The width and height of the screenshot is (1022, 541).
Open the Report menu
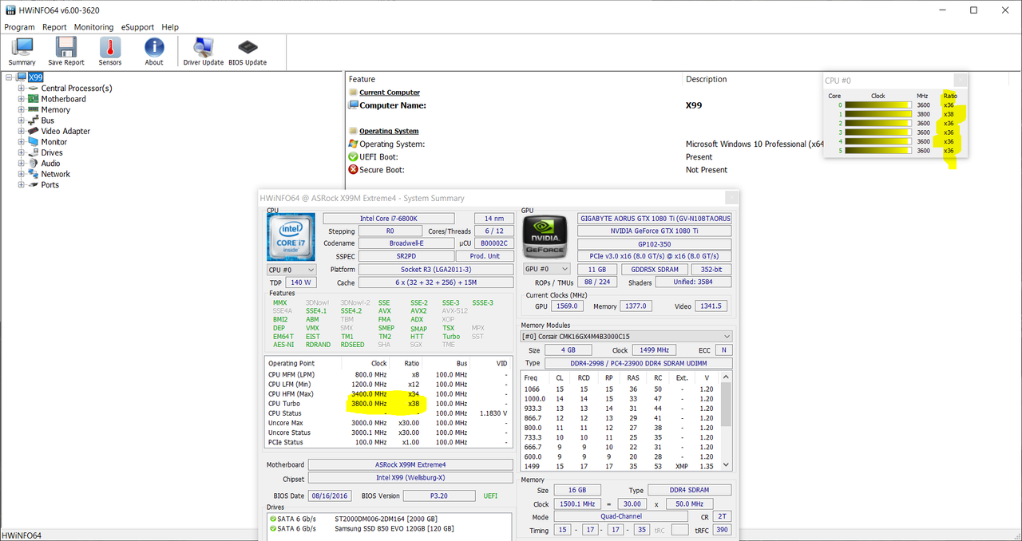click(x=54, y=27)
